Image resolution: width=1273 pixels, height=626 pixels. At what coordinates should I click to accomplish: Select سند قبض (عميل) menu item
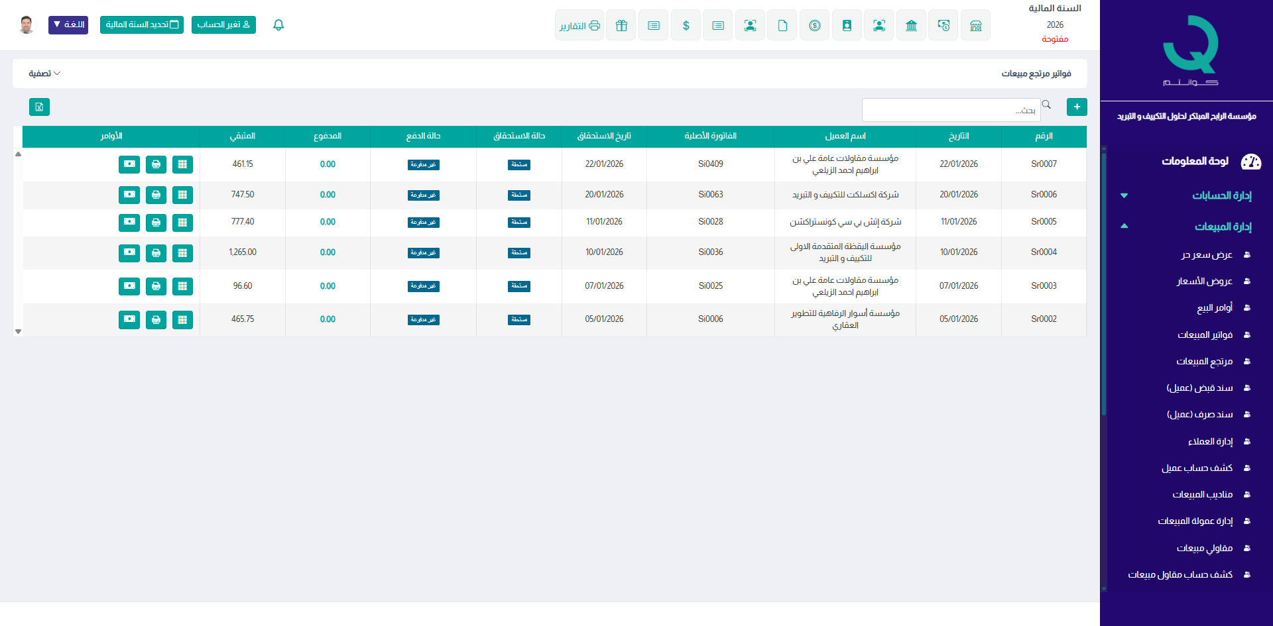1199,388
